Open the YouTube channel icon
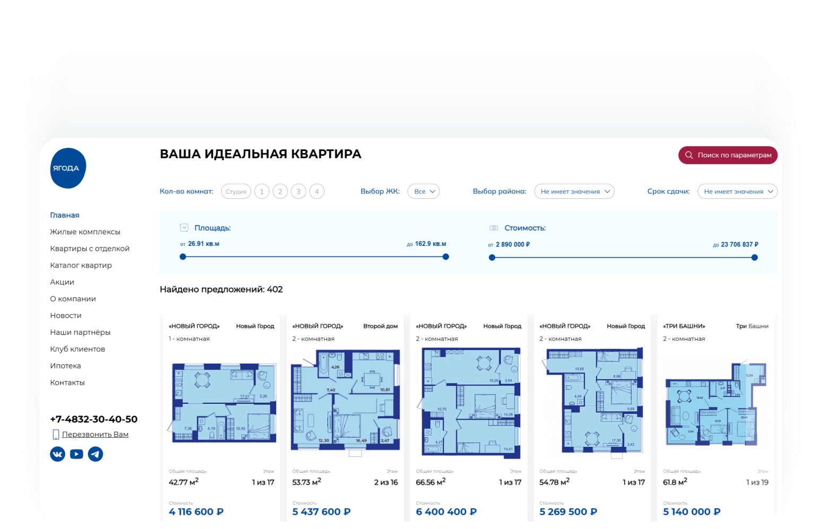821x529 pixels. point(76,454)
